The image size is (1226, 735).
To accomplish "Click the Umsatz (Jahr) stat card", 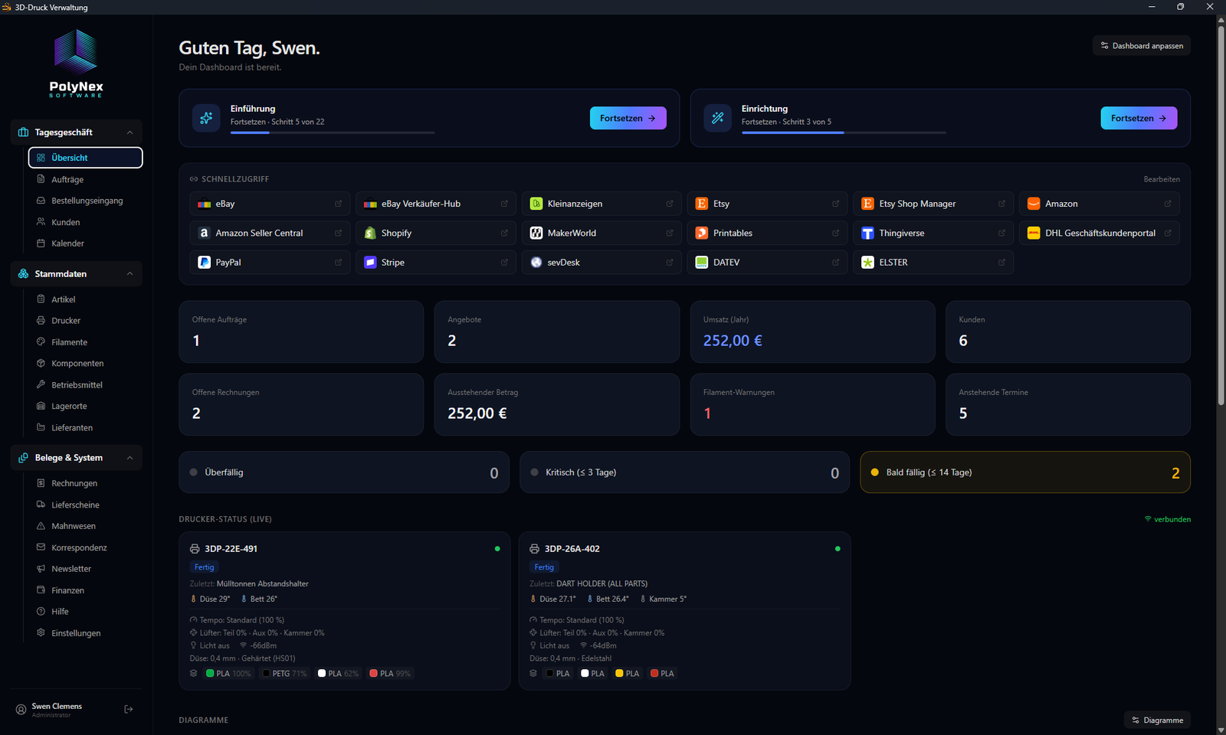I will click(x=812, y=332).
